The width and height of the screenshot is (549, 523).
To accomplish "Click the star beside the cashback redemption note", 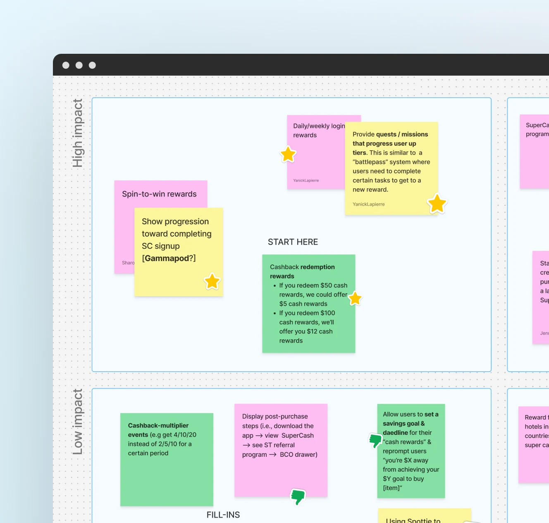I will pos(355,298).
